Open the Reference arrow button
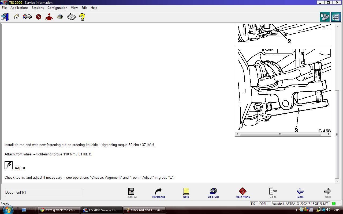343x214 pixels. coord(158,193)
